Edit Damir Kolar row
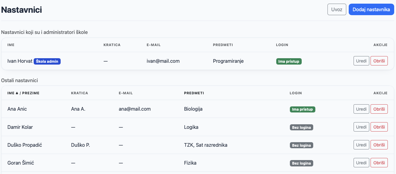 [361, 127]
